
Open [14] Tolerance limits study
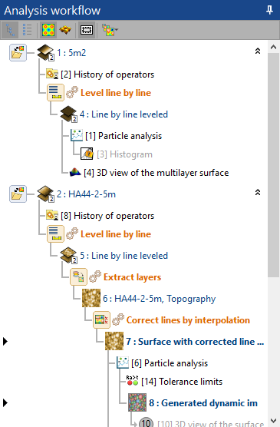182,382
